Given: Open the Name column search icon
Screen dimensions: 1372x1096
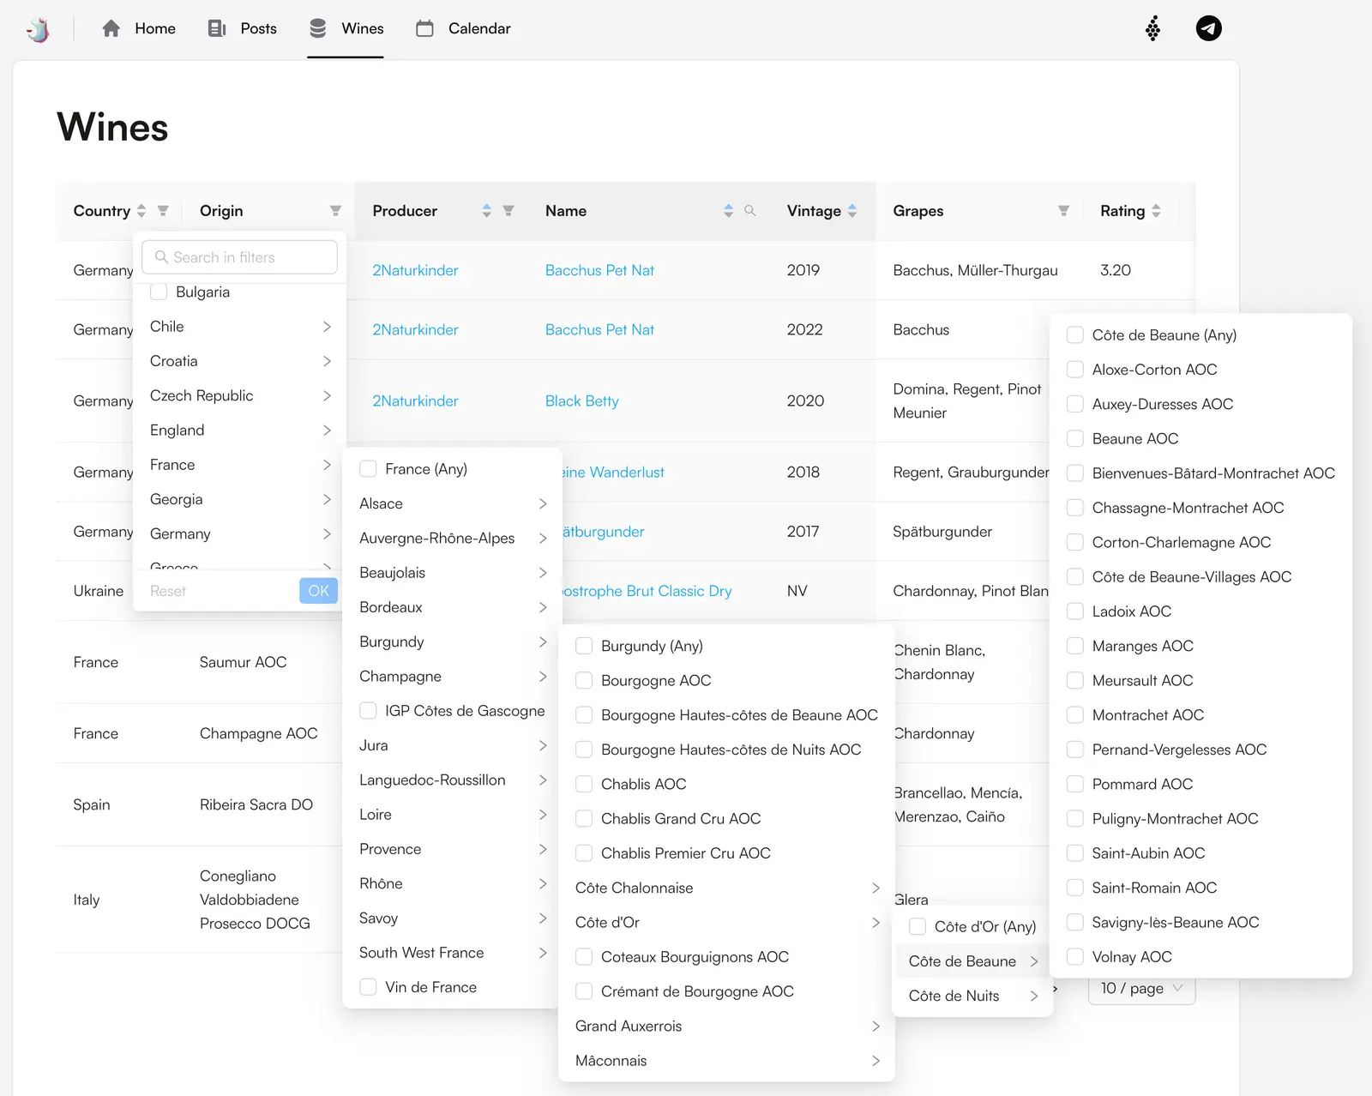Looking at the screenshot, I should click(x=749, y=211).
